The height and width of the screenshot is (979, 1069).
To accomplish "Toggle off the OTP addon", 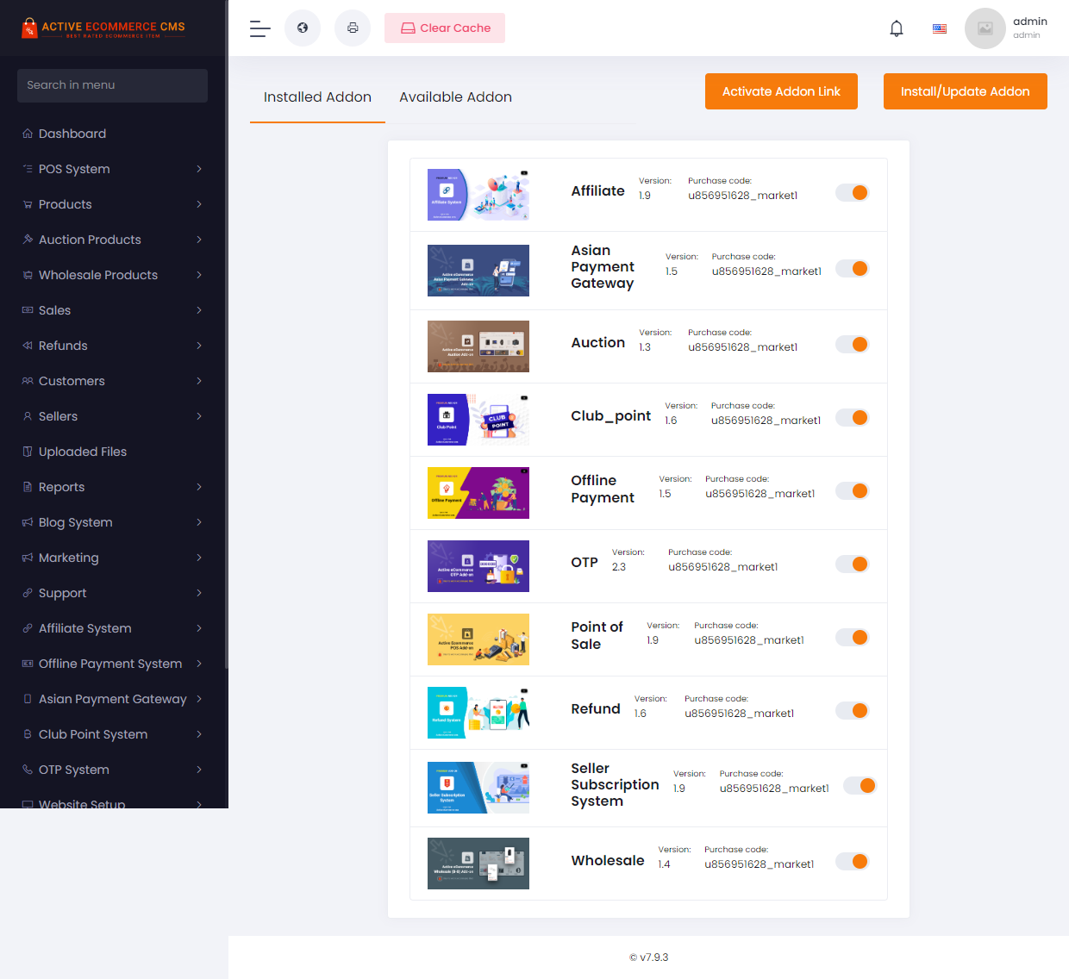I will click(852, 564).
